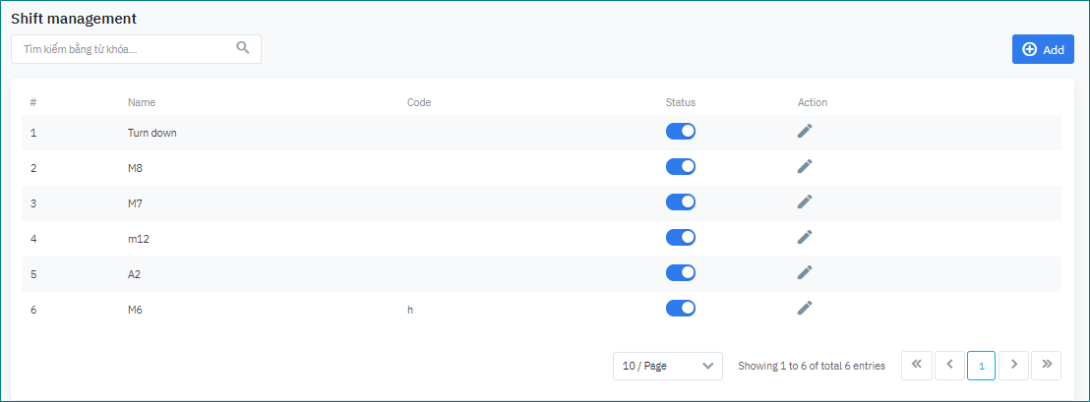The height and width of the screenshot is (402, 1090).
Task: Turn off the m12 status switch
Action: (x=681, y=238)
